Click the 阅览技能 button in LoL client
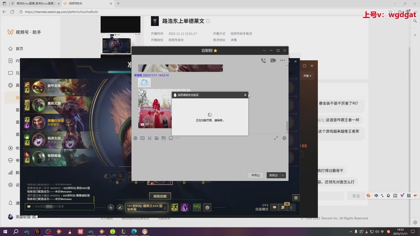This screenshot has height=236, width=420. (160, 196)
